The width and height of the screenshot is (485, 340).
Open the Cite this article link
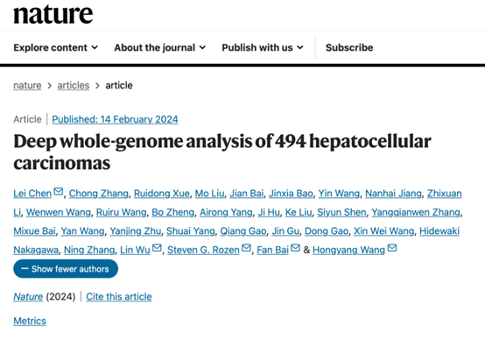click(x=119, y=297)
